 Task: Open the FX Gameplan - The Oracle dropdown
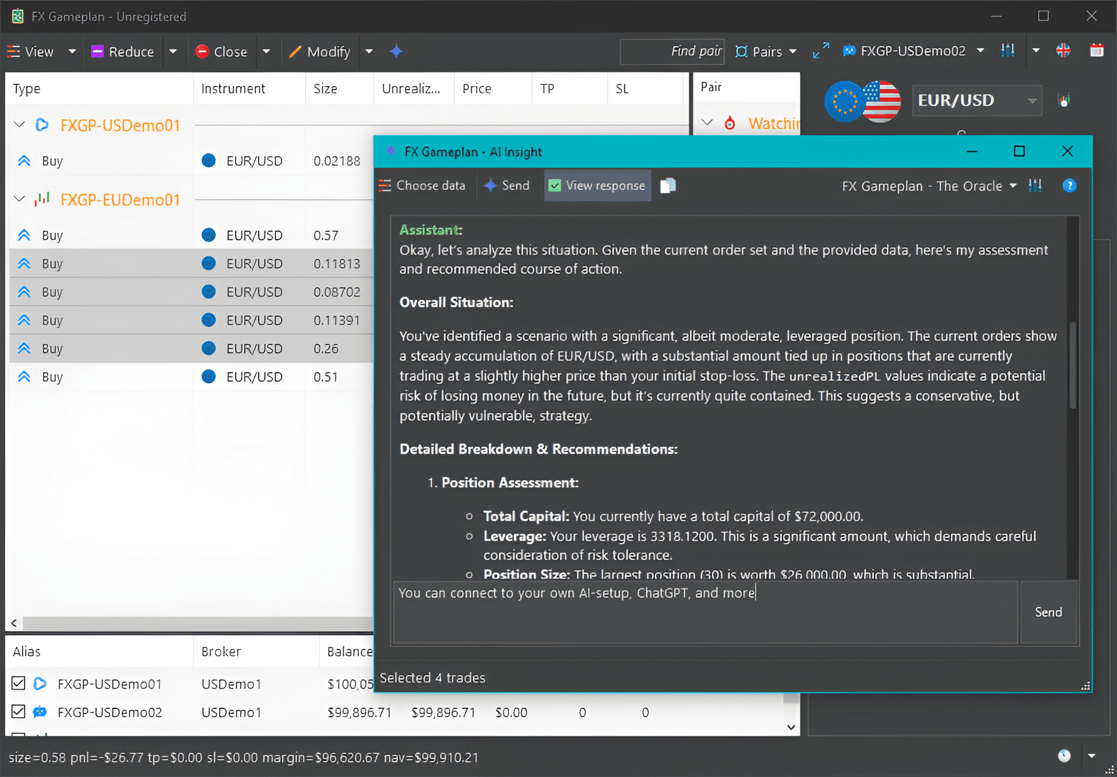click(930, 186)
